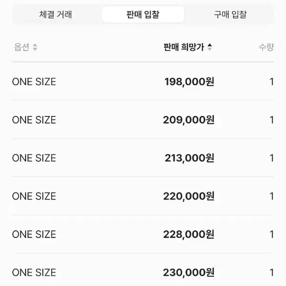Click the 옵션 column header
Image resolution: width=286 pixels, height=286 pixels.
point(22,47)
